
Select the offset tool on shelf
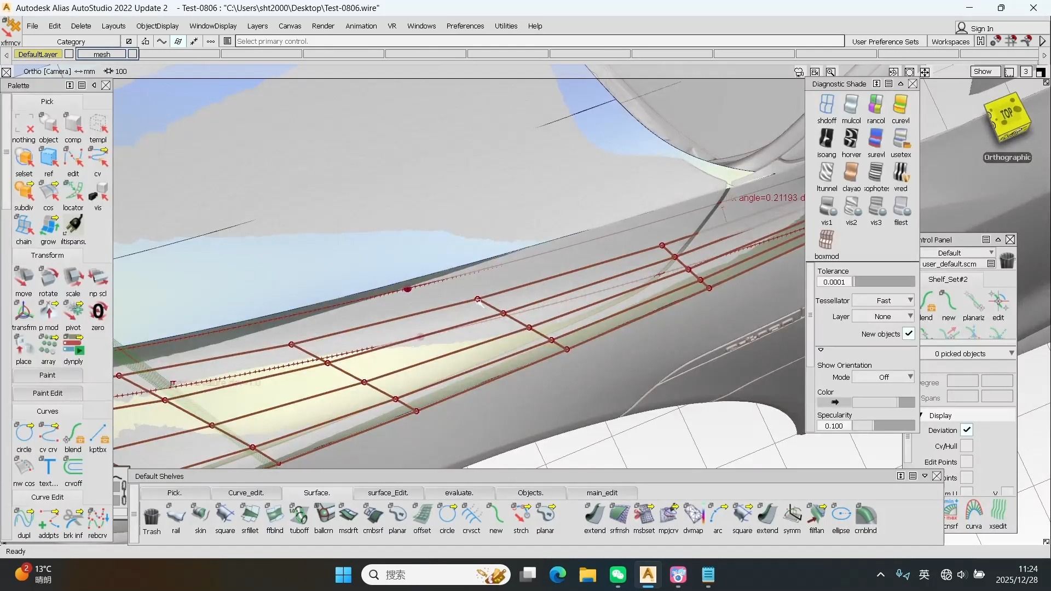pos(422,514)
